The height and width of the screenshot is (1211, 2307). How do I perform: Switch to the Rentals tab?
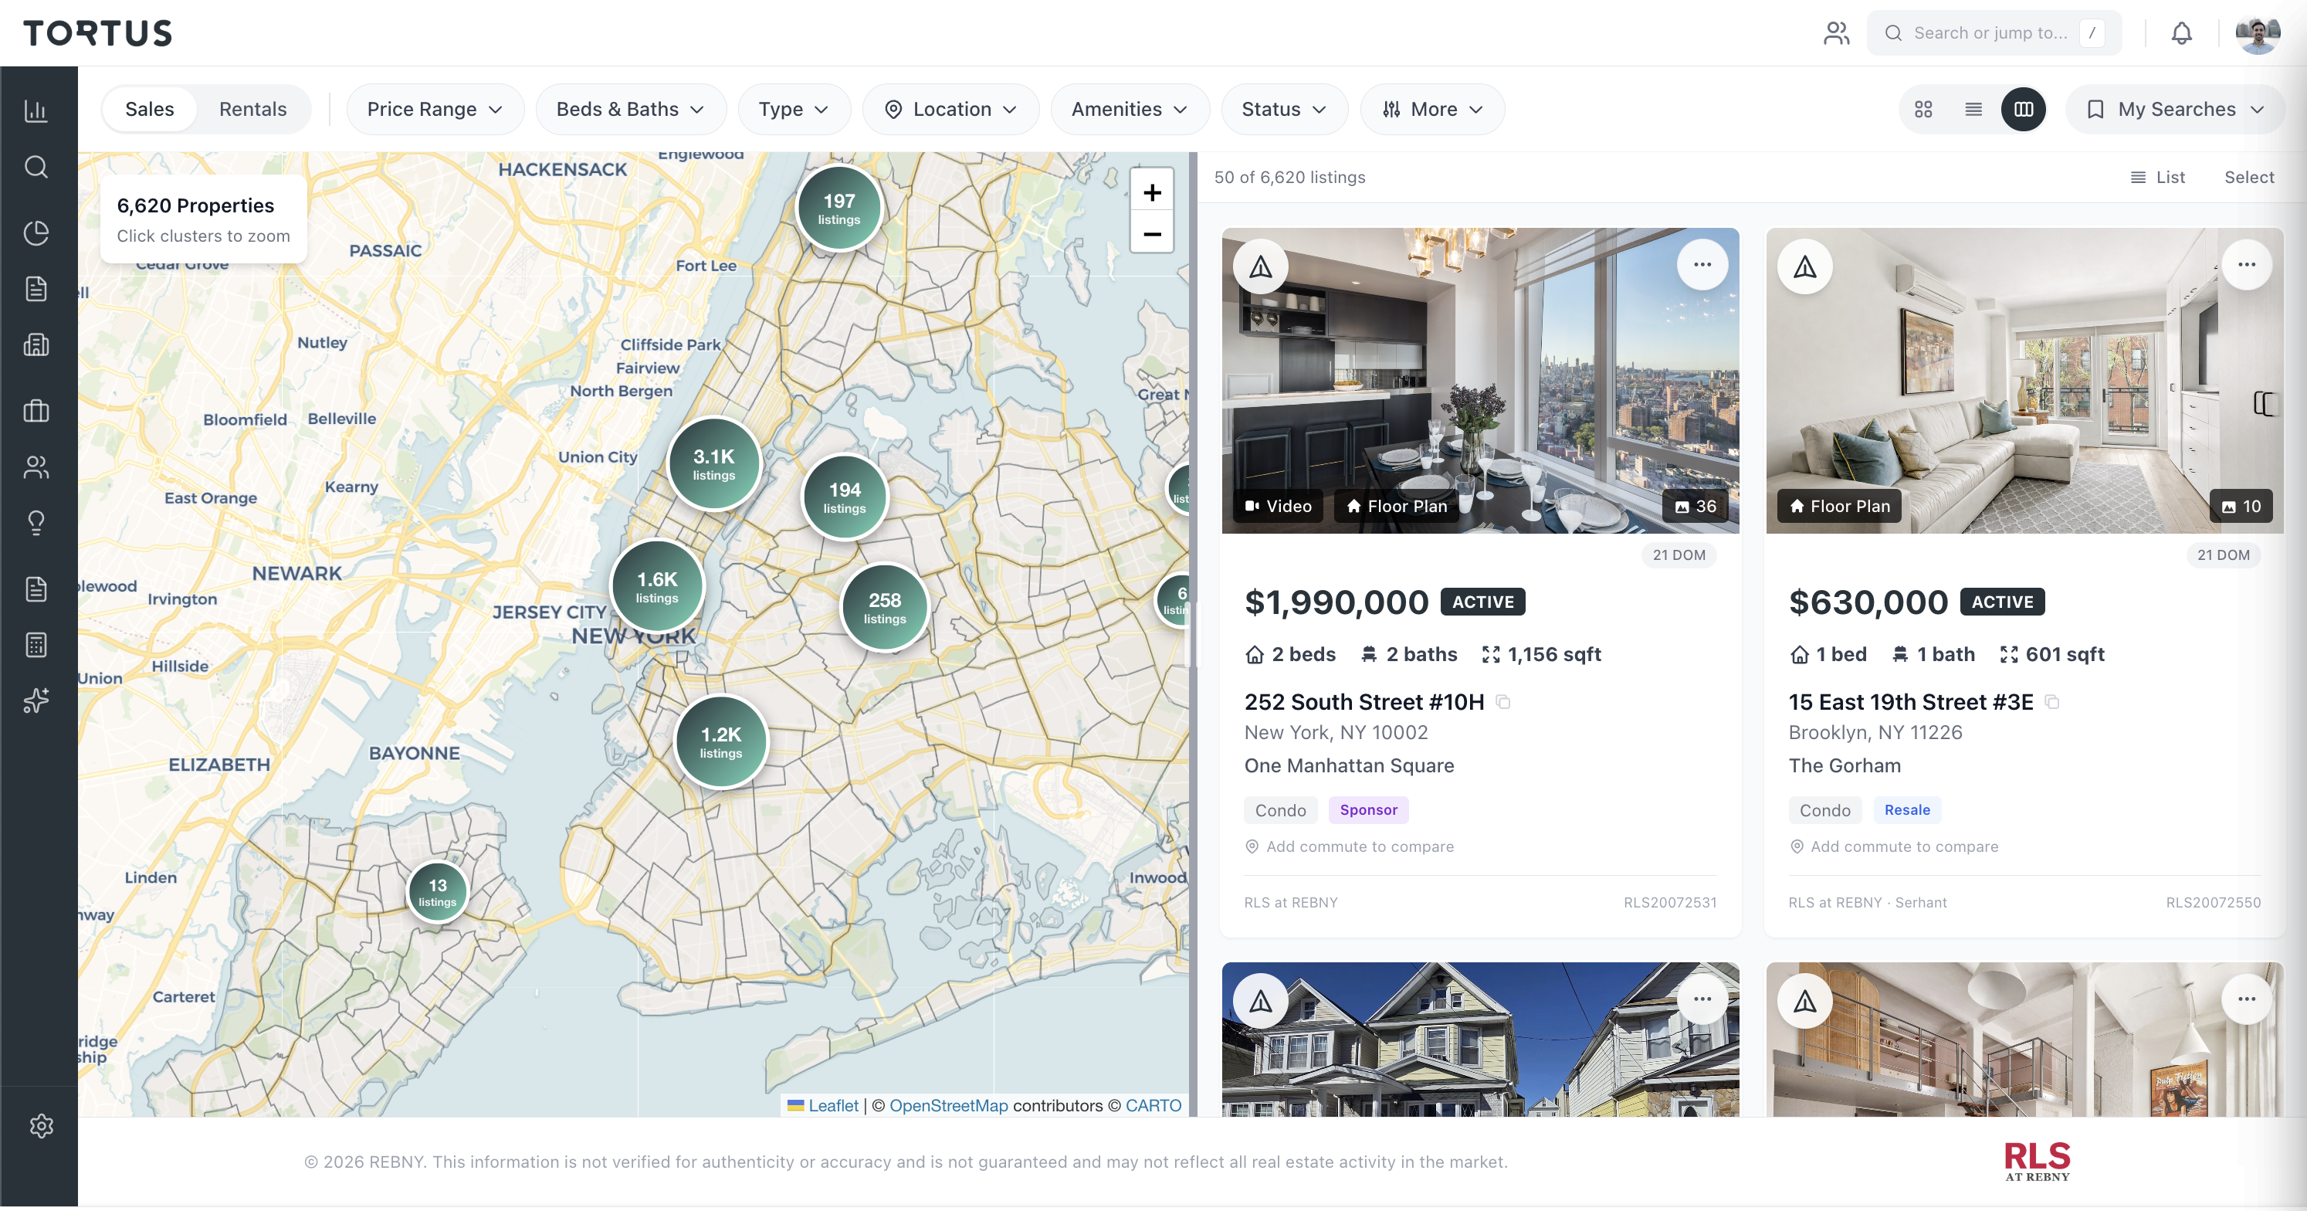pyautogui.click(x=252, y=109)
